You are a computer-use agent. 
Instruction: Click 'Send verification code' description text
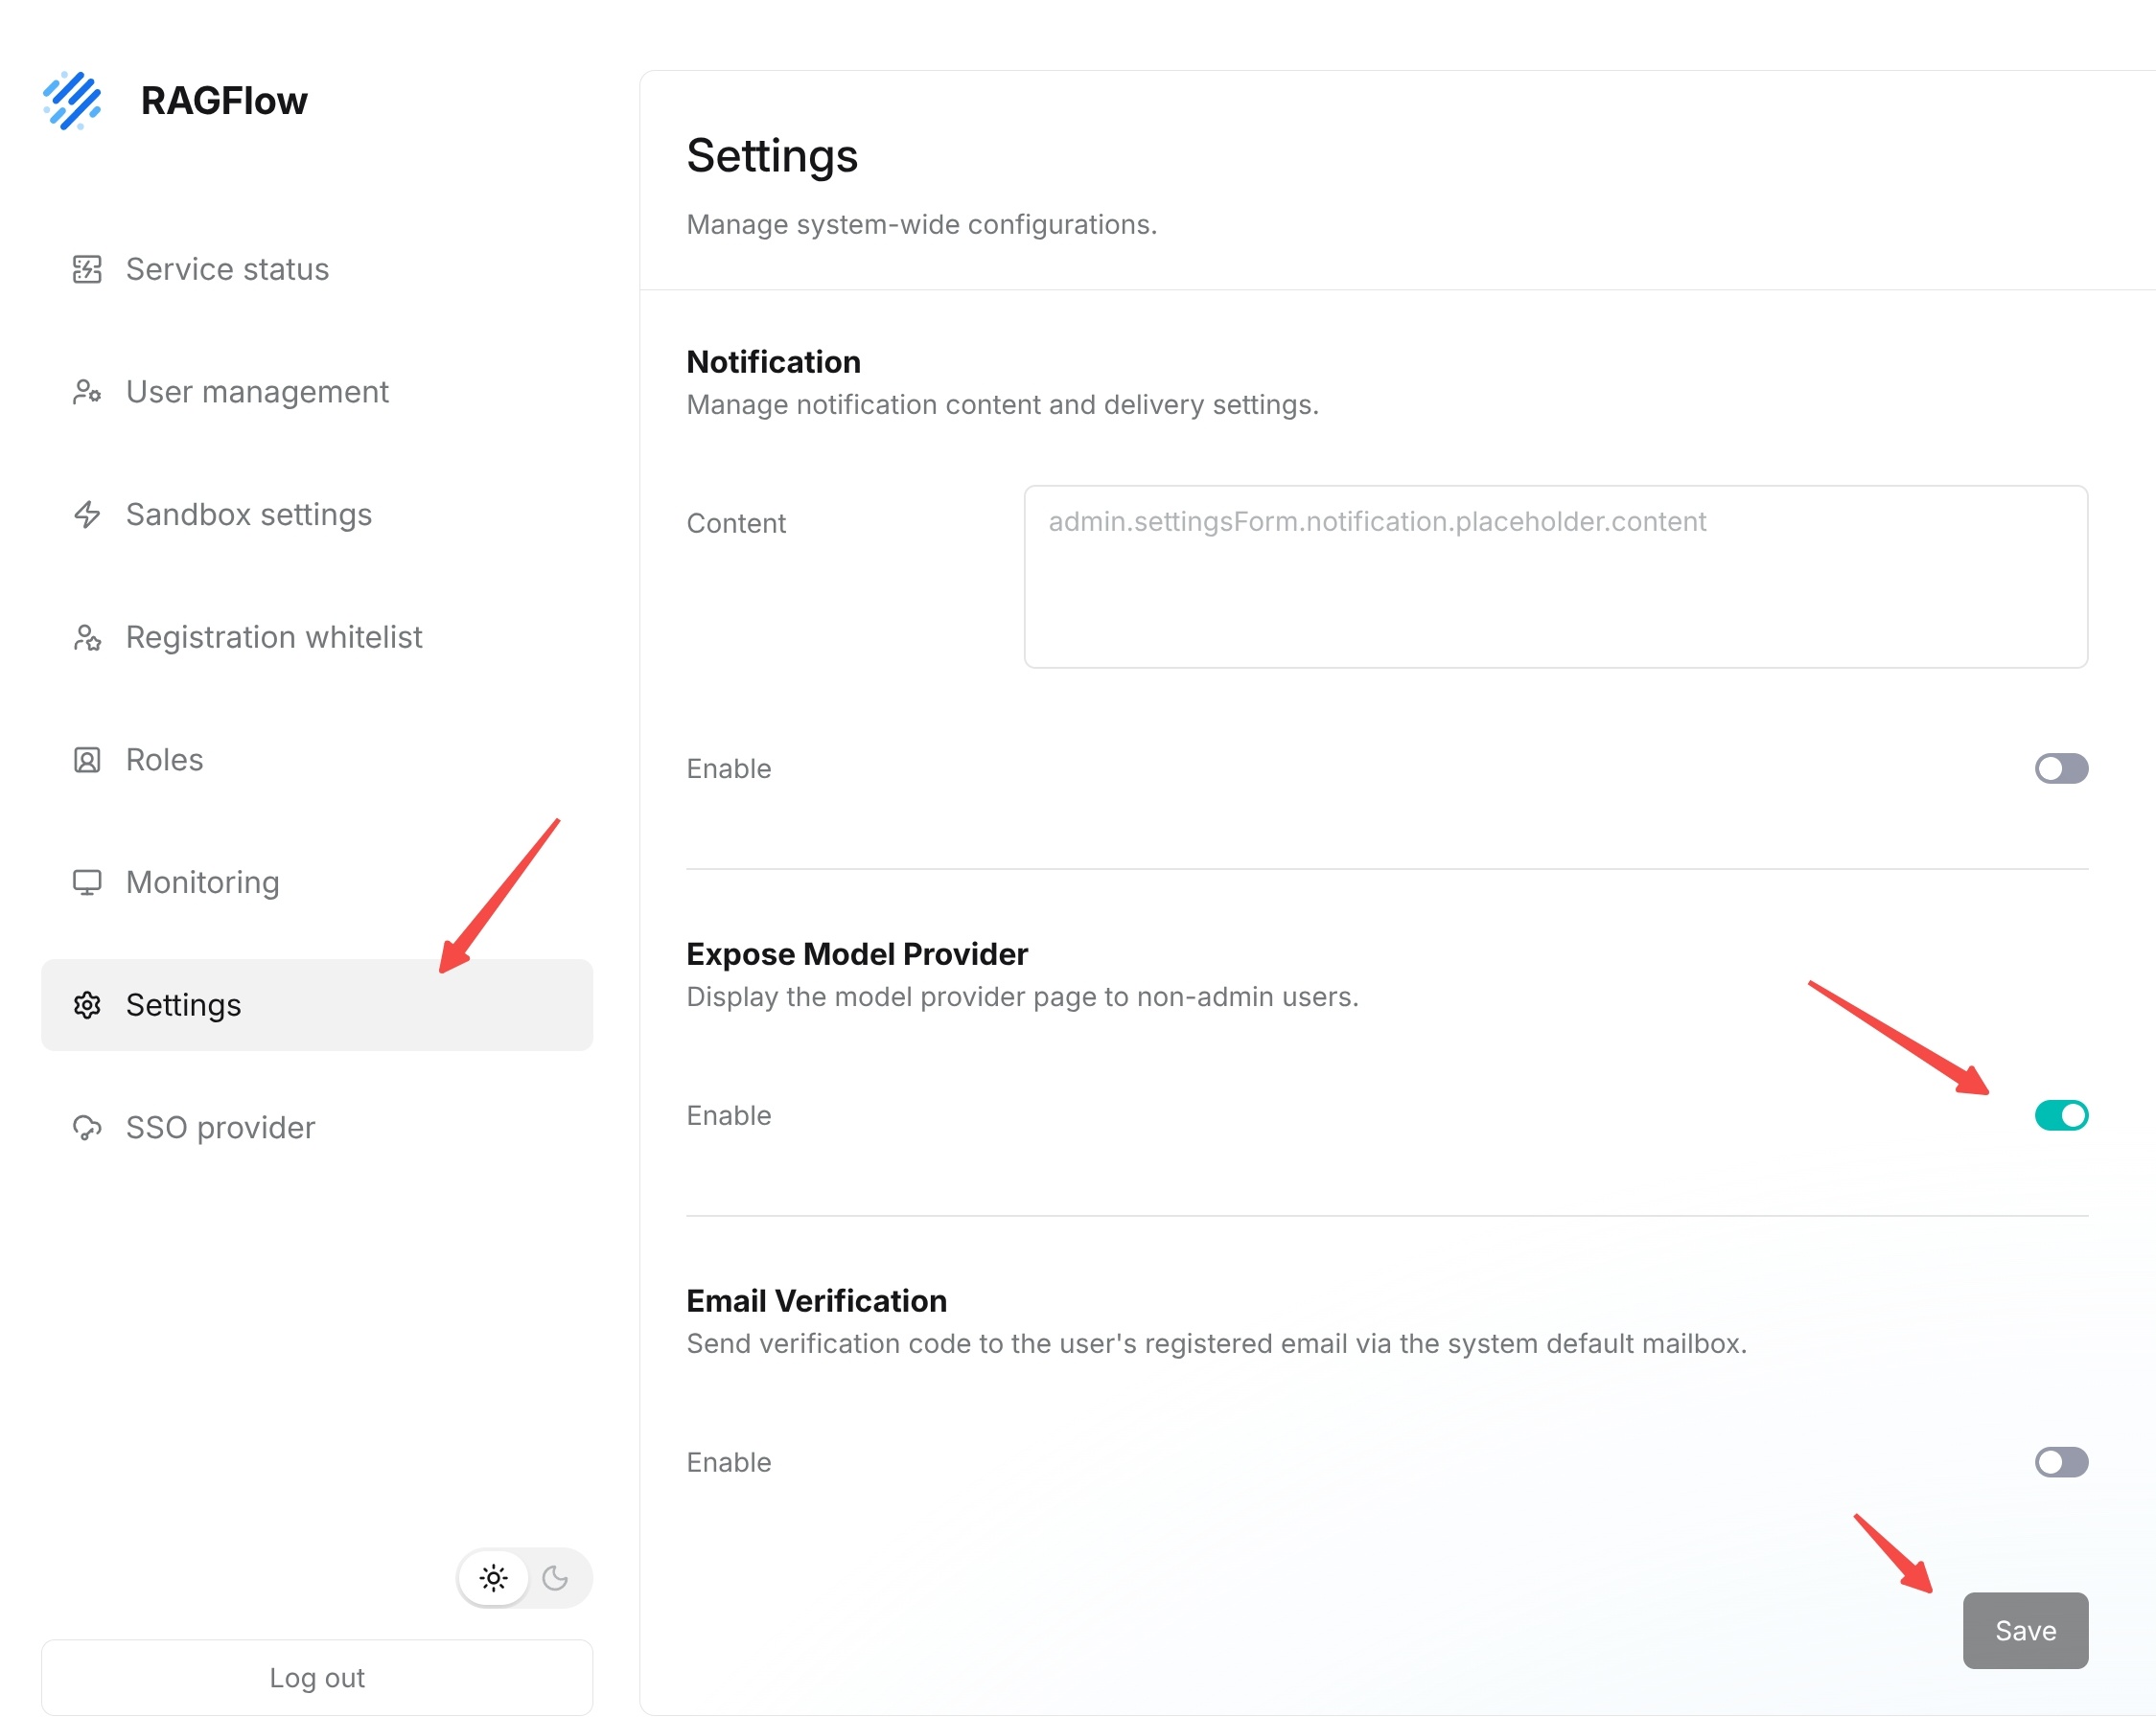(1216, 1344)
